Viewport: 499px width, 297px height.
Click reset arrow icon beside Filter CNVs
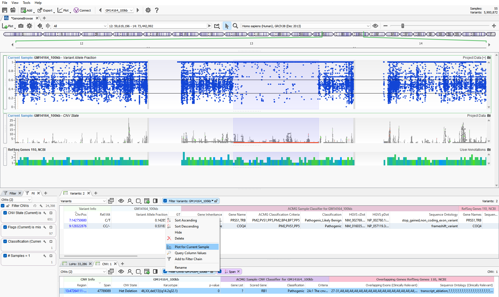point(35,206)
